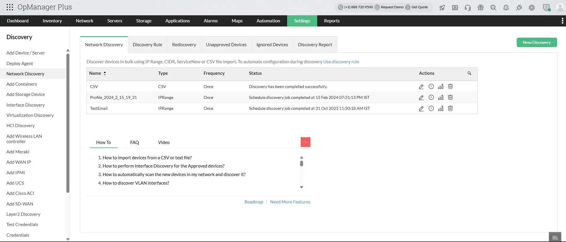Open Add Cisco ACI in sidebar
Screen dimensions: 566x242
pos(20,193)
